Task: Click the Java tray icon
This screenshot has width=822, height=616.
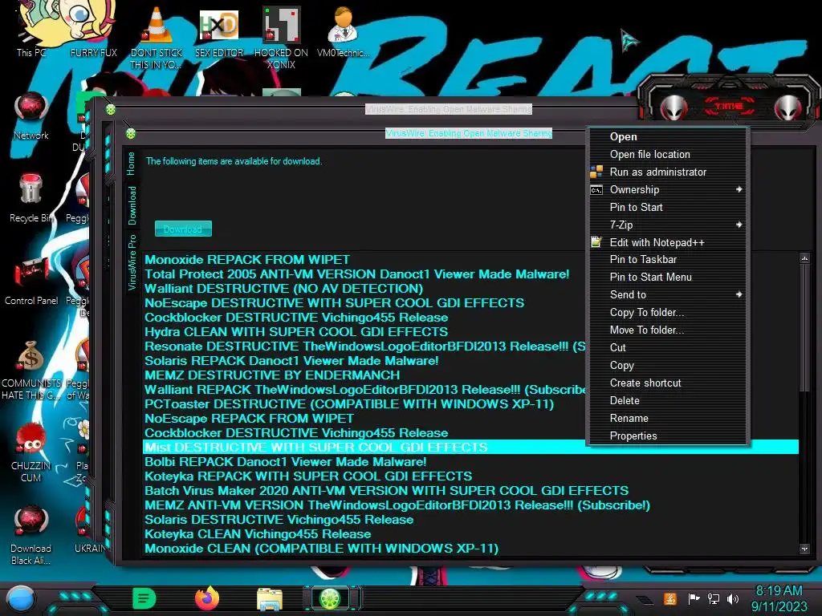Action: point(670,598)
